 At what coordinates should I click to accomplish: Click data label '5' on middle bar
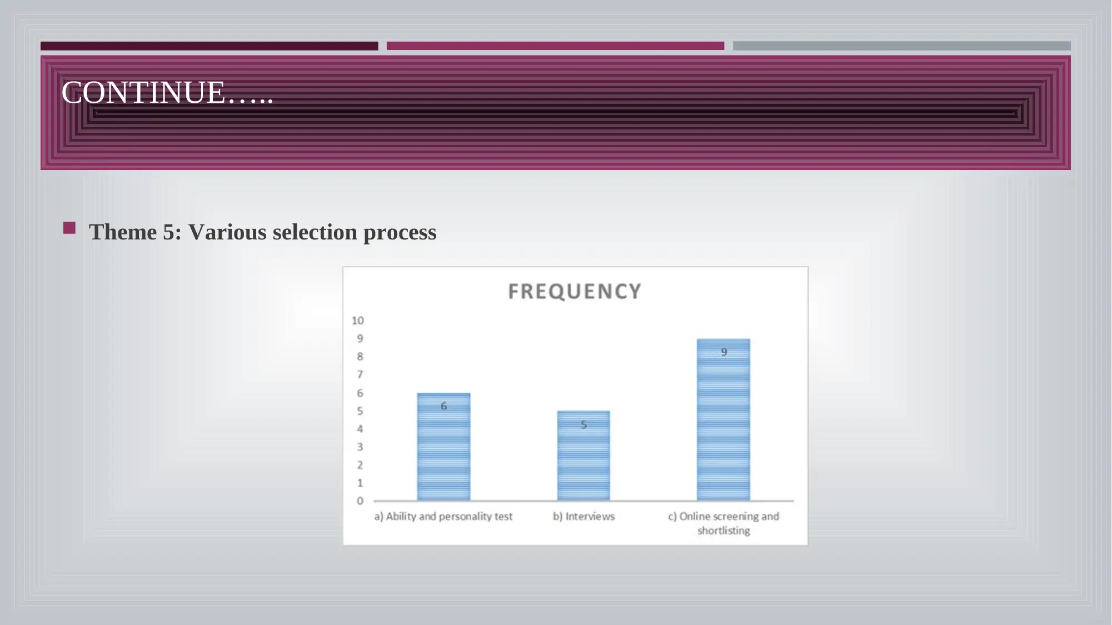pyautogui.click(x=584, y=425)
